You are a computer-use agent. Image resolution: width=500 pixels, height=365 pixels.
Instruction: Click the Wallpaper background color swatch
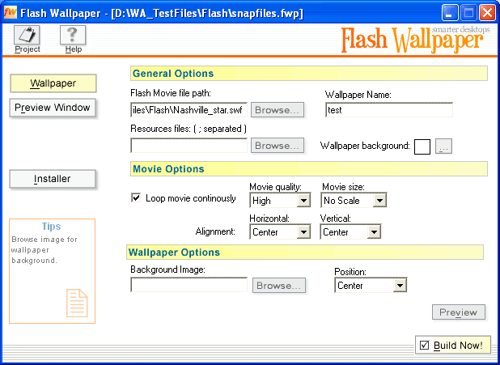coord(422,146)
